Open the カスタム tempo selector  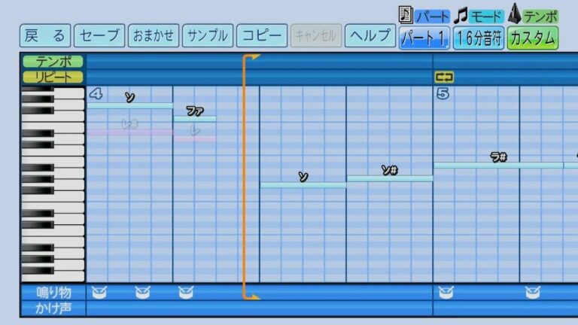tap(532, 37)
